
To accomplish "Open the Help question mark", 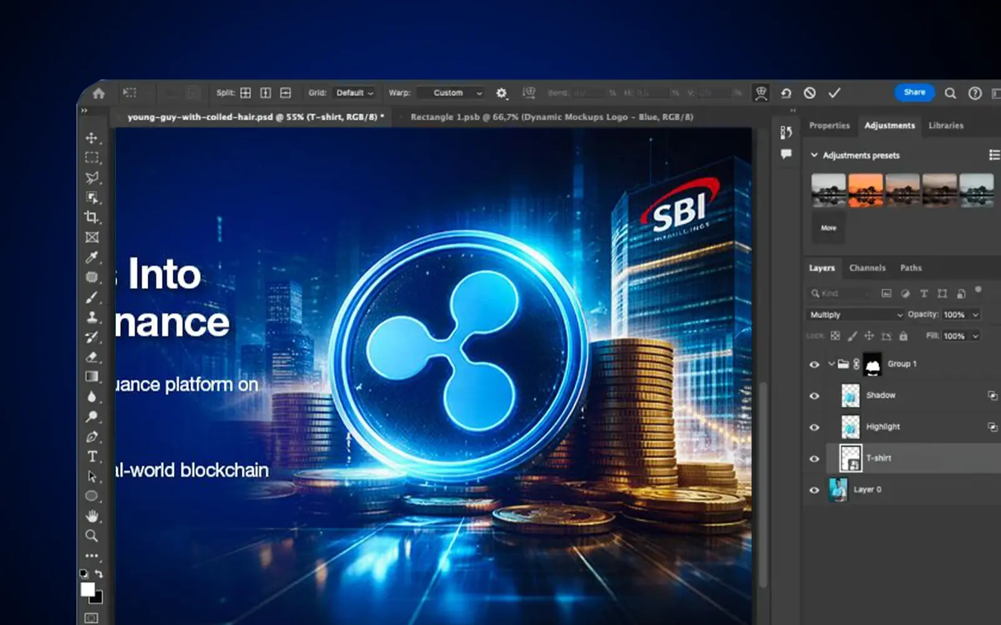I will (x=975, y=93).
